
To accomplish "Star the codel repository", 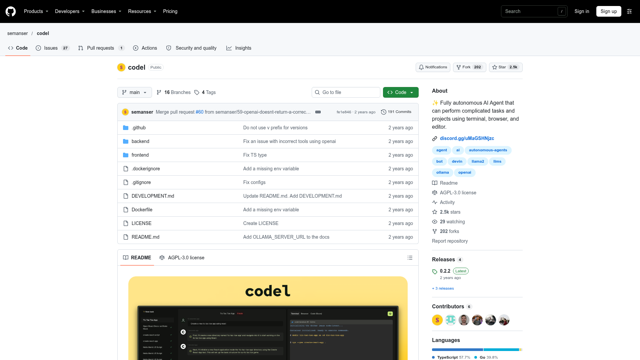I will pos(506,67).
